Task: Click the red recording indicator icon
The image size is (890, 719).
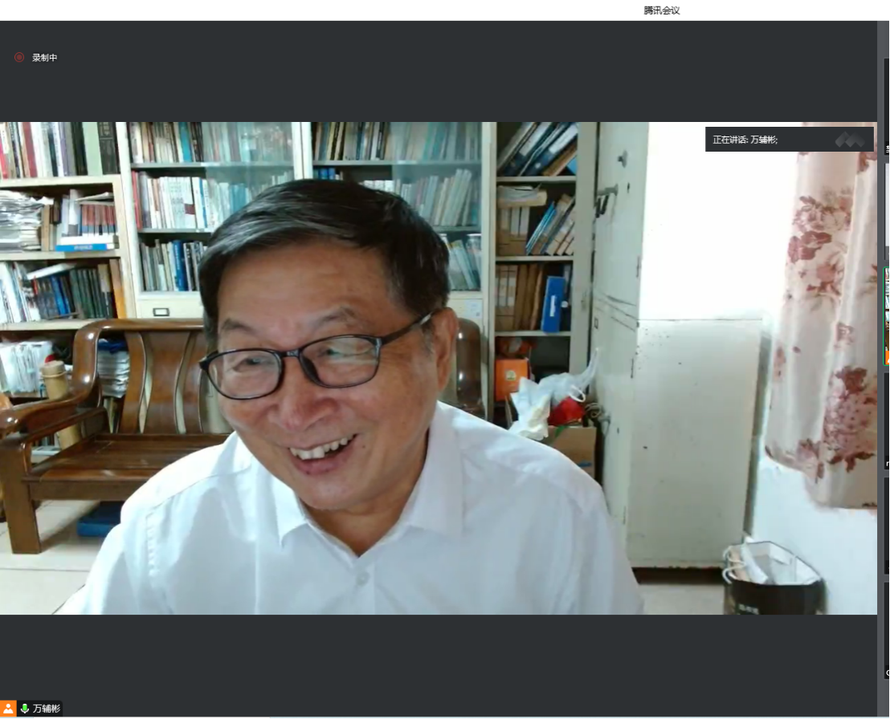Action: (x=19, y=58)
